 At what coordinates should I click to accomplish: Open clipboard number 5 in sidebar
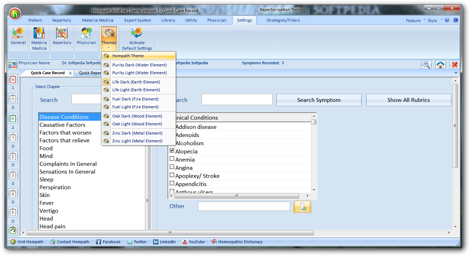click(x=13, y=212)
